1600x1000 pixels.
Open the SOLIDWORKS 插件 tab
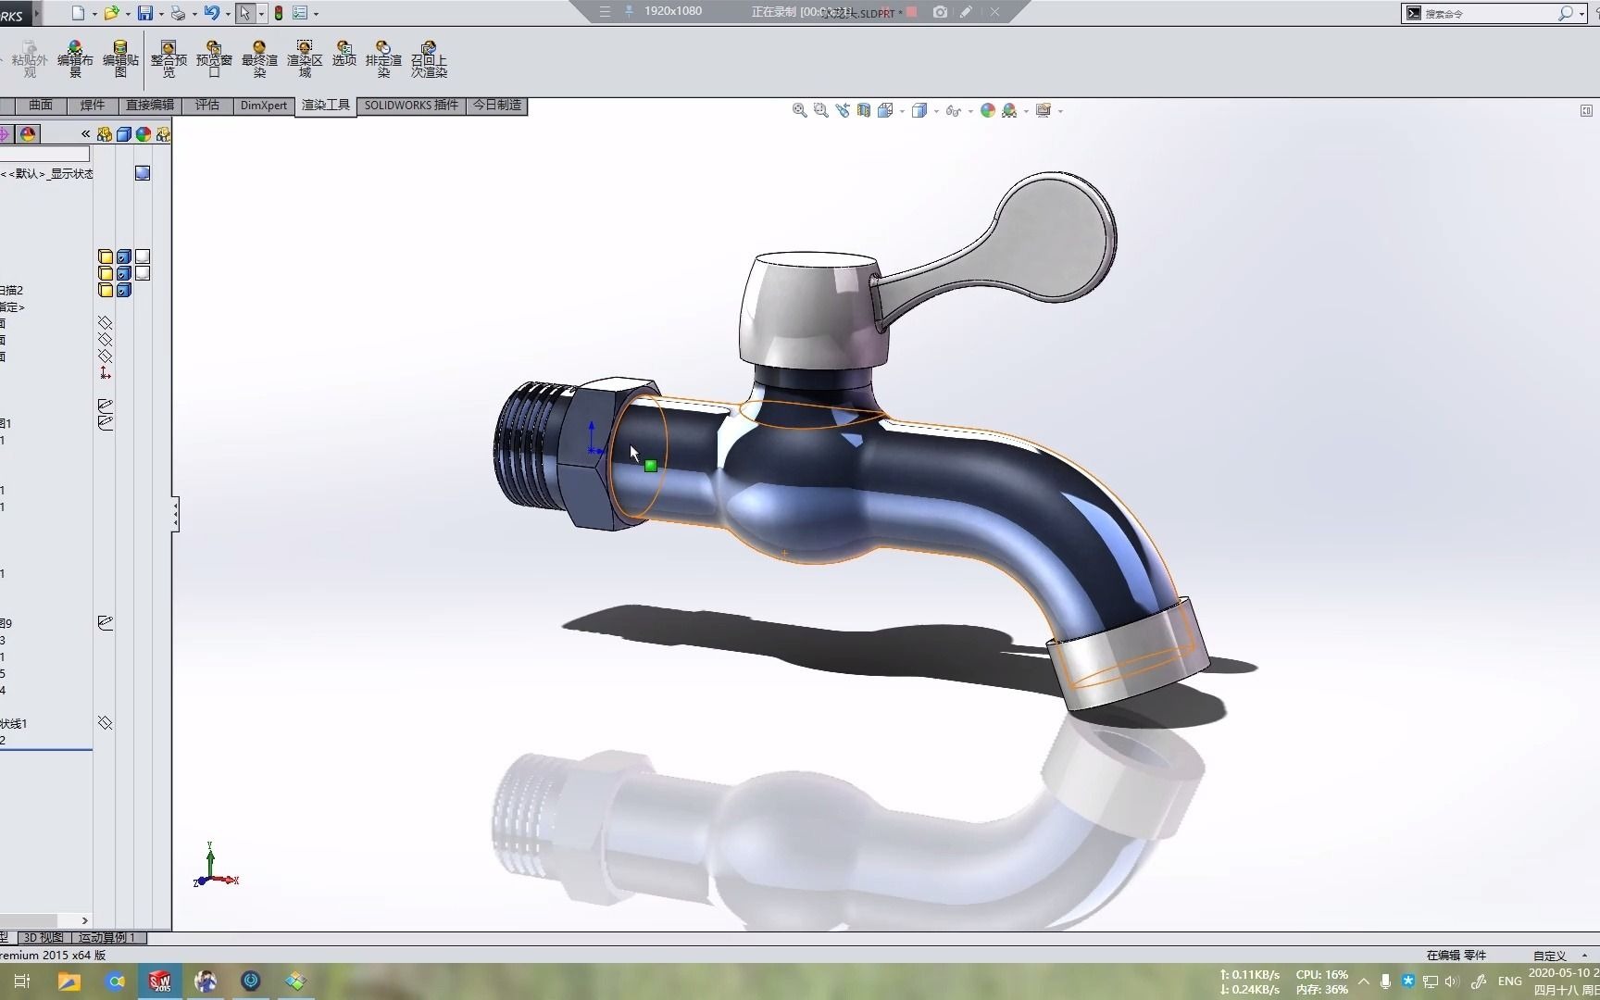pyautogui.click(x=410, y=106)
